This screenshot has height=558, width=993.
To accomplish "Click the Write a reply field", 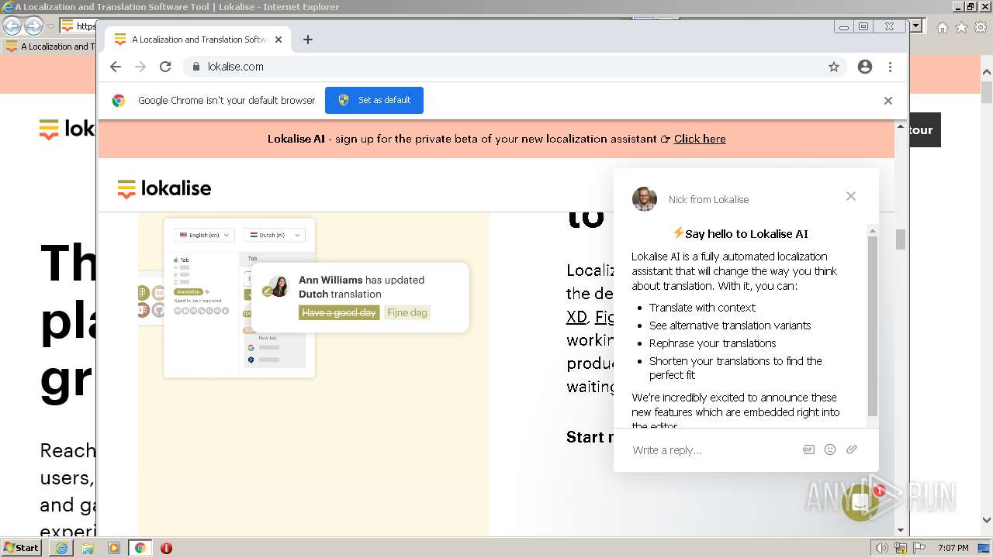I will coord(710,450).
